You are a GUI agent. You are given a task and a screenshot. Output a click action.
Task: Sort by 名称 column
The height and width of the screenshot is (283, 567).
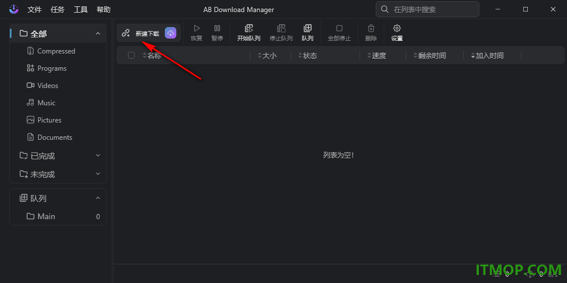[152, 56]
